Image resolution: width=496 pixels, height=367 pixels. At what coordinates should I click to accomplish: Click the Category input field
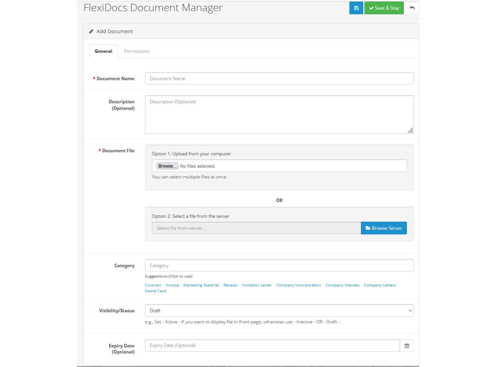click(279, 265)
